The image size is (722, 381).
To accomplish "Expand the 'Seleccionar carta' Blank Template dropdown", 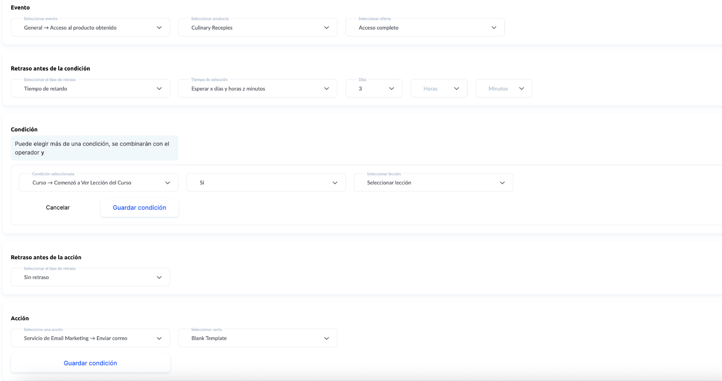I will tap(257, 338).
